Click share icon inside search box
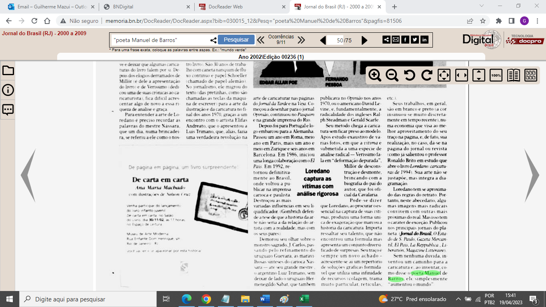546x307 pixels. pos(213,40)
